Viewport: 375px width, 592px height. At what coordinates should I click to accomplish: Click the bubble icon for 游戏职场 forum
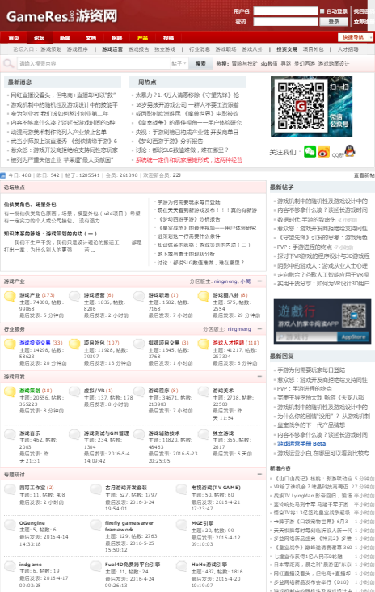(139, 296)
